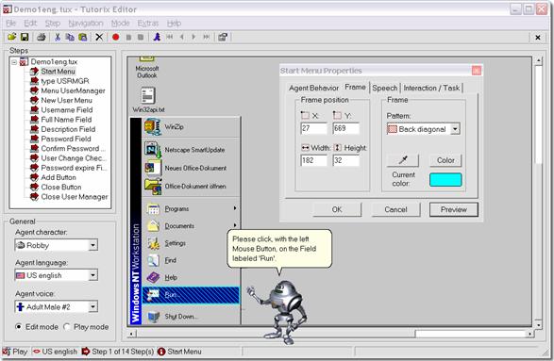Click the Color button
Screen dimensions: 554x361
445,160
